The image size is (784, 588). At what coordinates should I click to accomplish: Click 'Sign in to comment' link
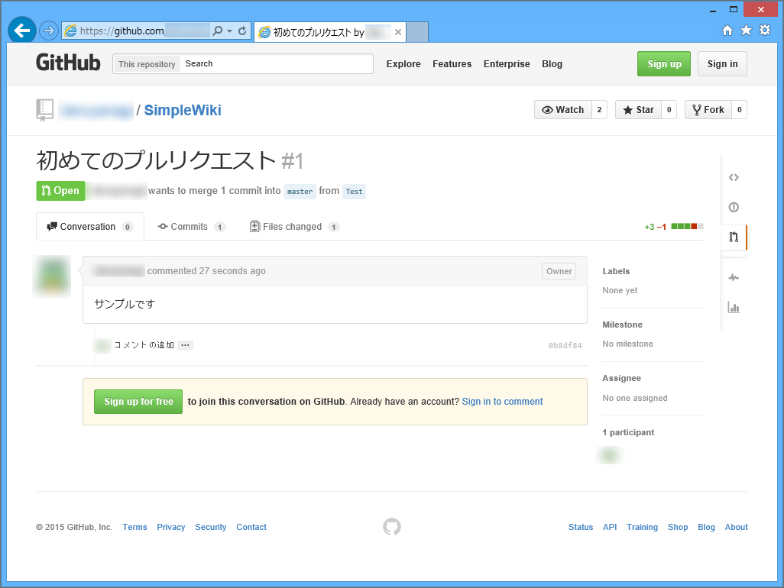502,402
